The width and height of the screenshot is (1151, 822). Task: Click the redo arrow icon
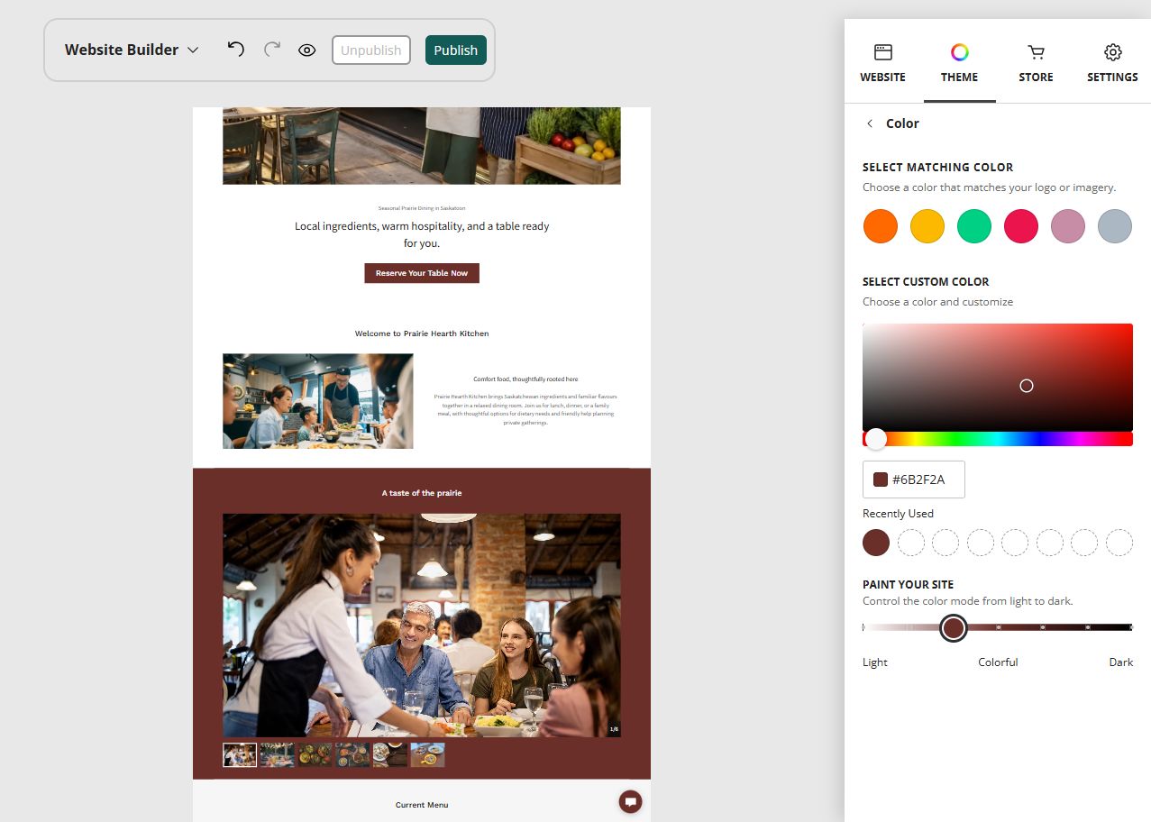click(x=271, y=50)
